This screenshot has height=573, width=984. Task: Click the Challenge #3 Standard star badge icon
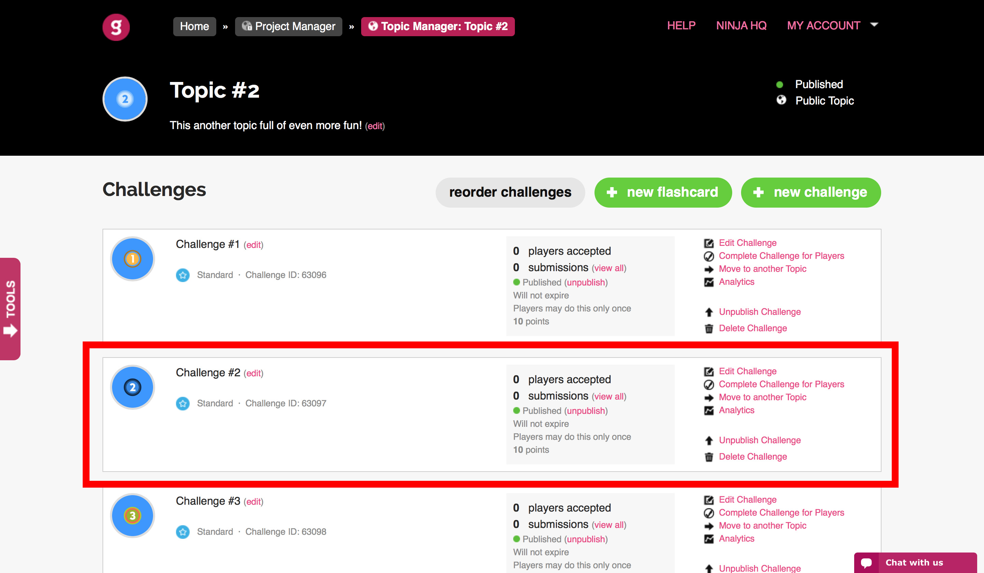pos(183,532)
